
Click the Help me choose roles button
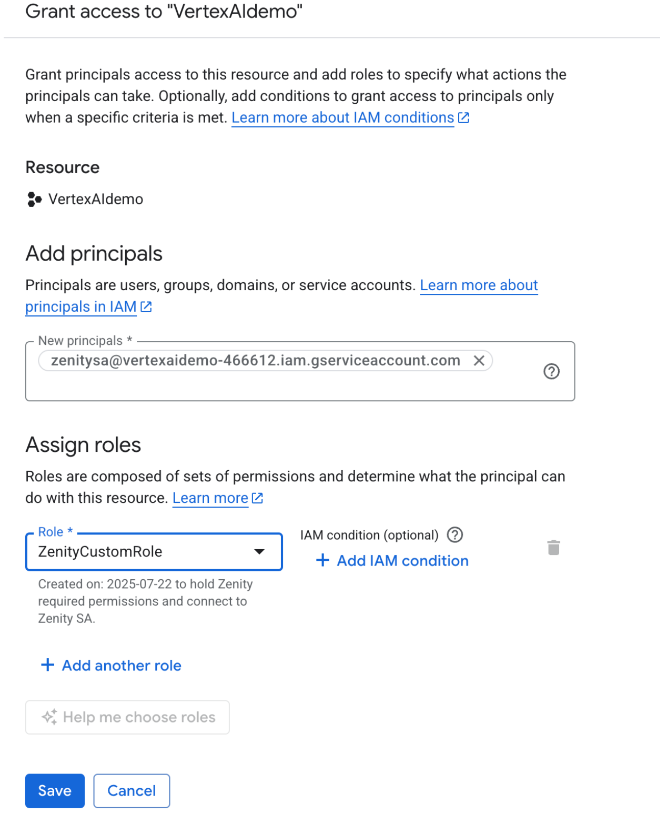tap(139, 717)
